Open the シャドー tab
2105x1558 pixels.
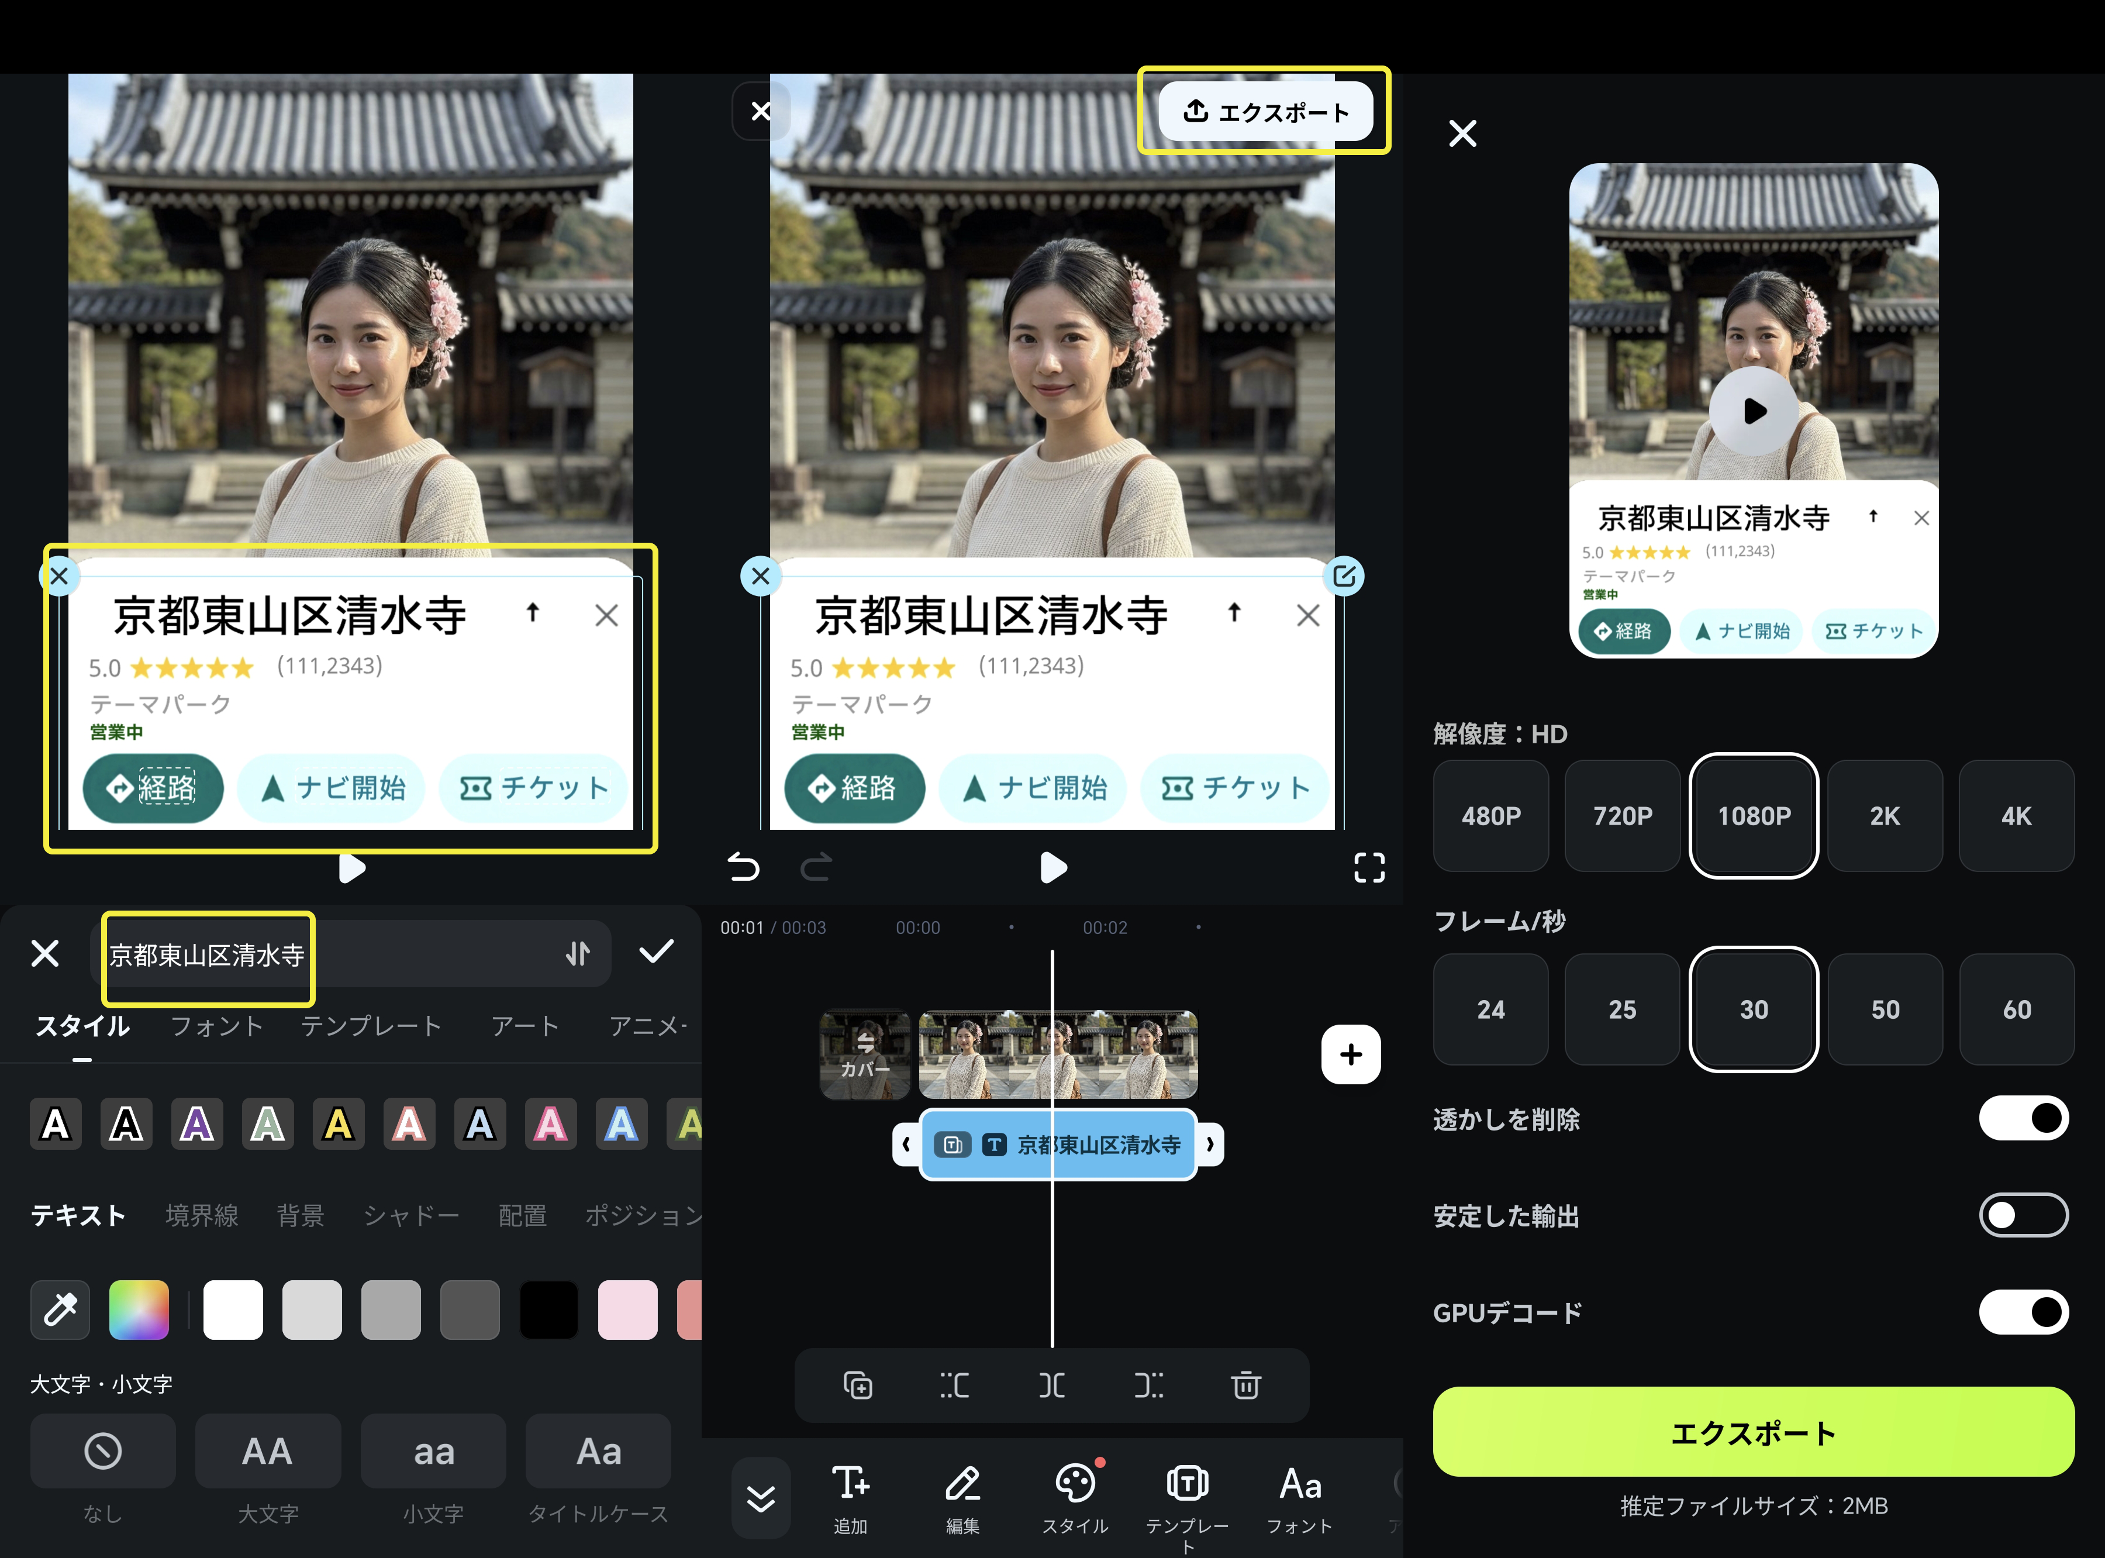tap(411, 1216)
